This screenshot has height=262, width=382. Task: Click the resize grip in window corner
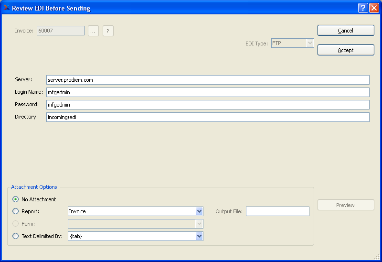click(377, 257)
